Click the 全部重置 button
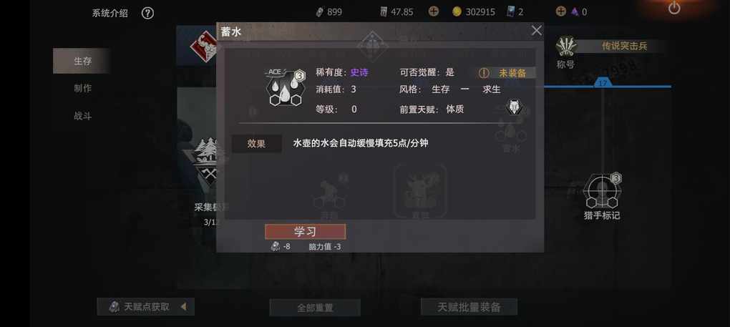Viewport: 730px width, 327px height. pyautogui.click(x=315, y=308)
